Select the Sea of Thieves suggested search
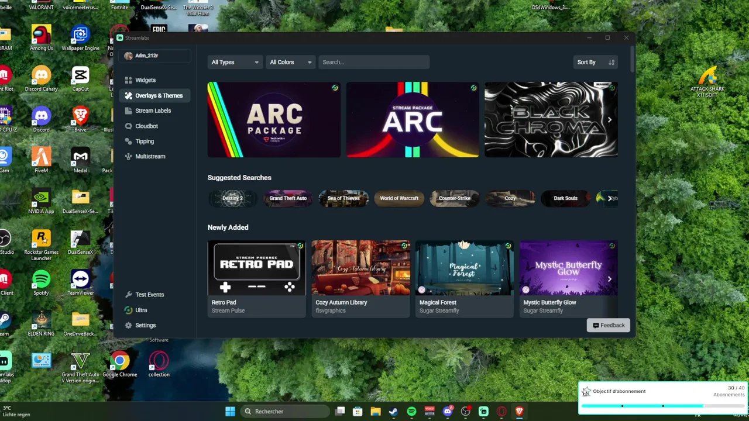Image resolution: width=749 pixels, height=421 pixels. coord(343,198)
